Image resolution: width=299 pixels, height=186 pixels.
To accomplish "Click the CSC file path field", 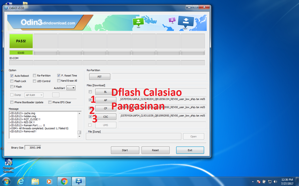I will click(162, 116).
